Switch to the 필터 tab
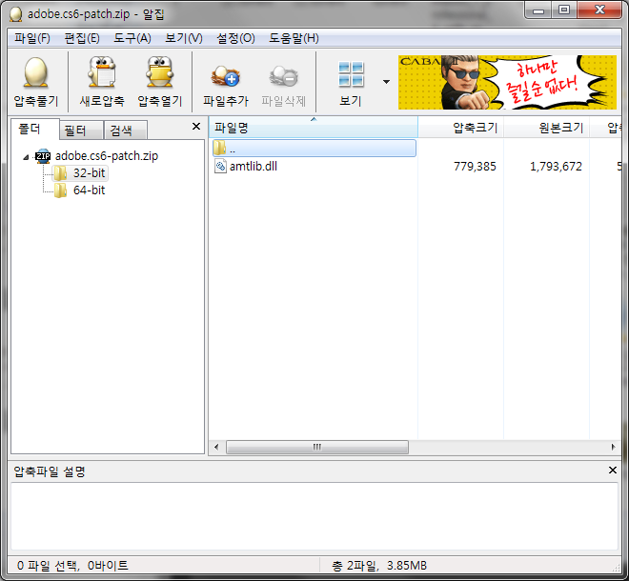 [x=81, y=130]
